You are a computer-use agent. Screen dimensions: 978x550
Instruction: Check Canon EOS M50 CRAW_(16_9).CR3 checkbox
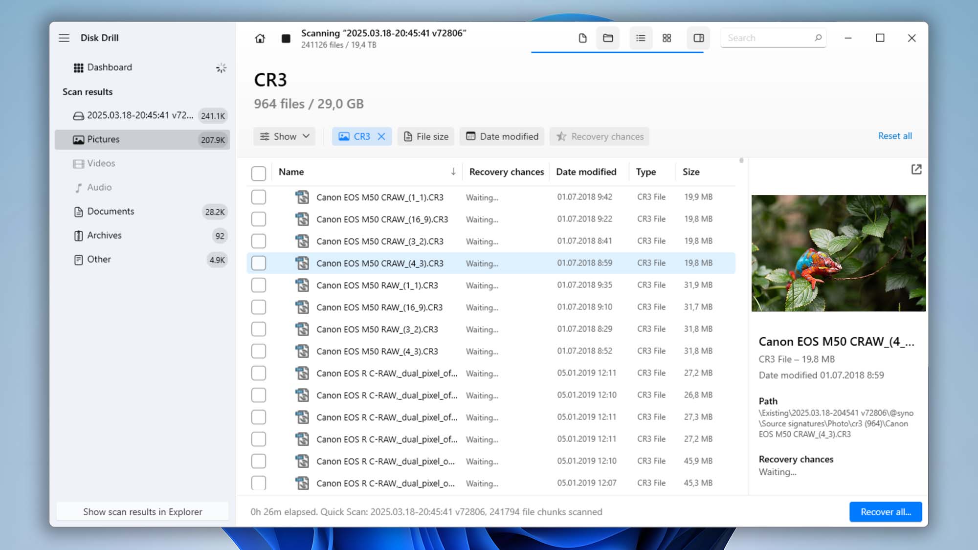(259, 219)
